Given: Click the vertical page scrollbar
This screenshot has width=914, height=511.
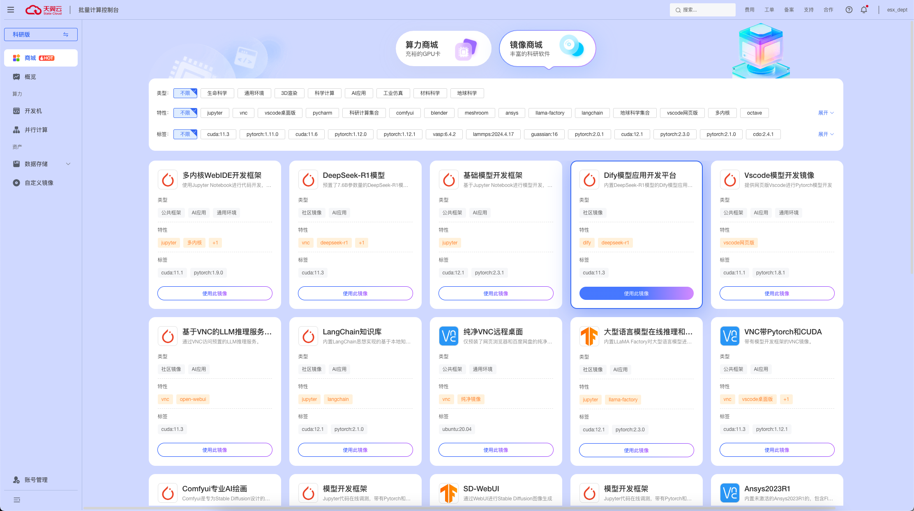Looking at the screenshot, I should point(912,148).
